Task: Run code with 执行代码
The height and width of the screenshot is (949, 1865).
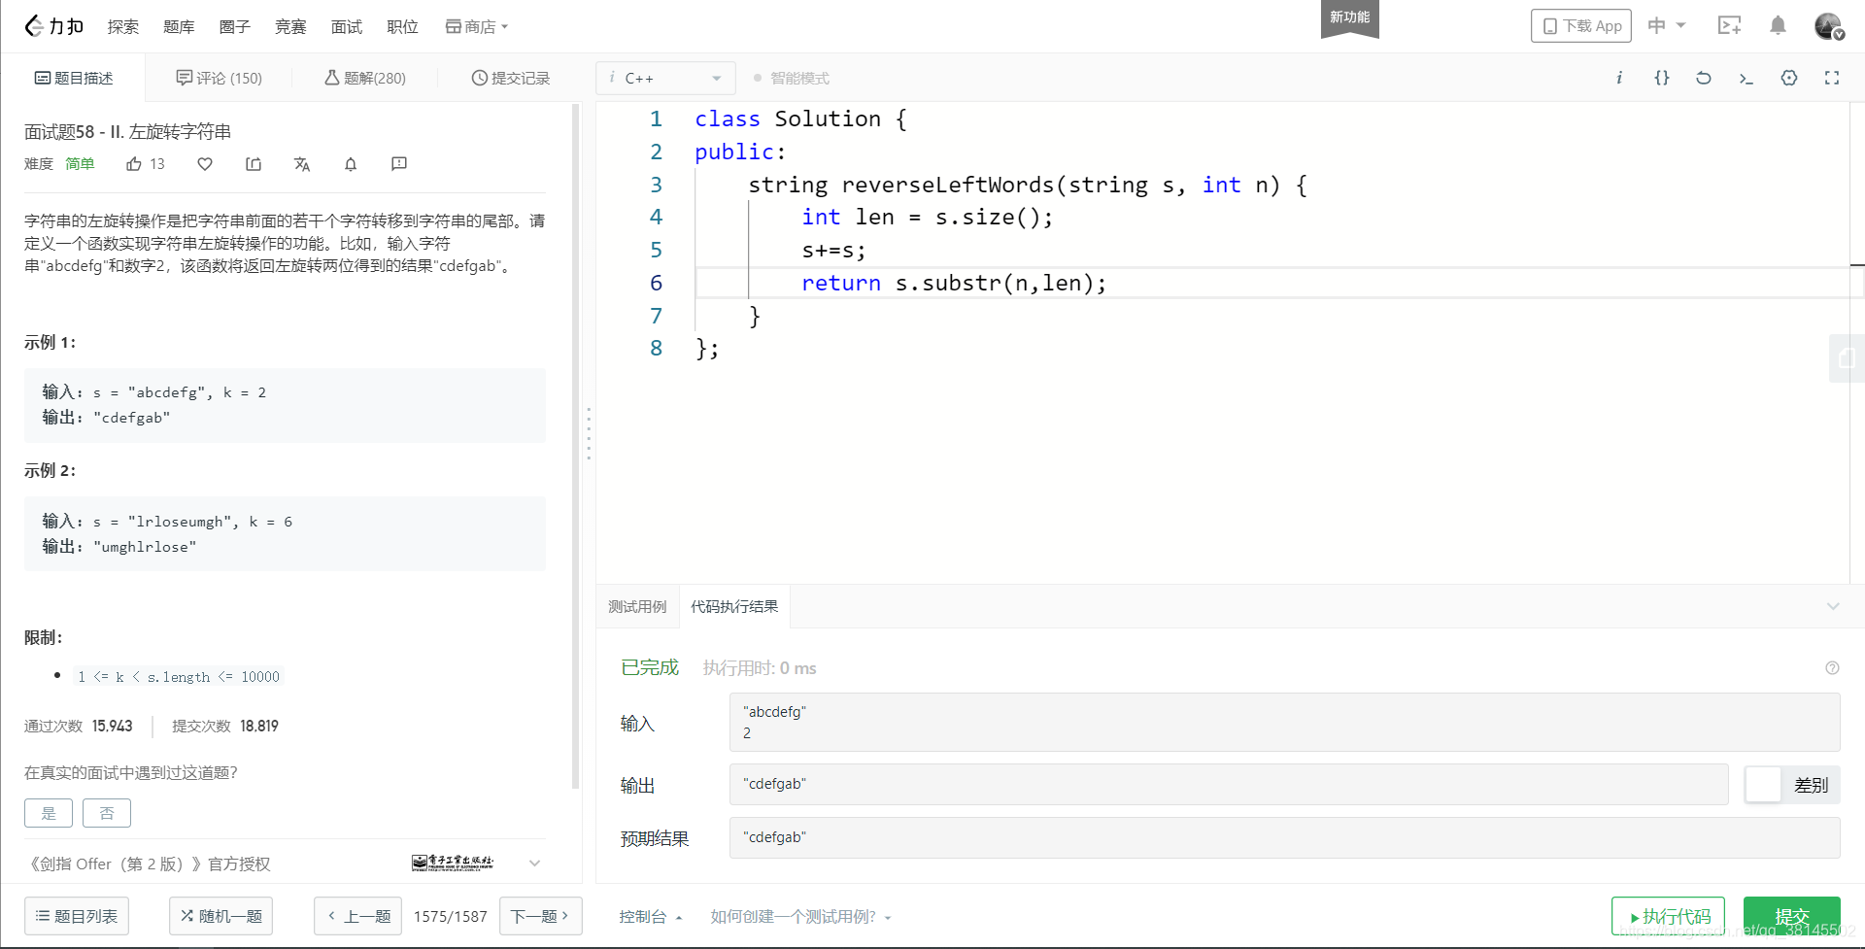Action: click(1668, 916)
